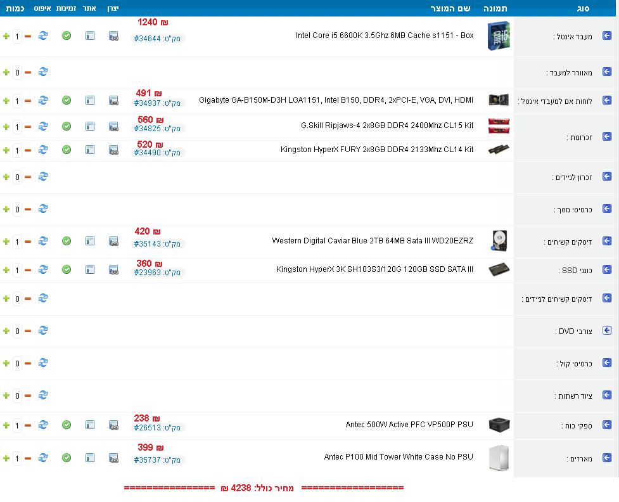Click quantity field of Antec P100 case
The image size is (619, 502).
17,458
